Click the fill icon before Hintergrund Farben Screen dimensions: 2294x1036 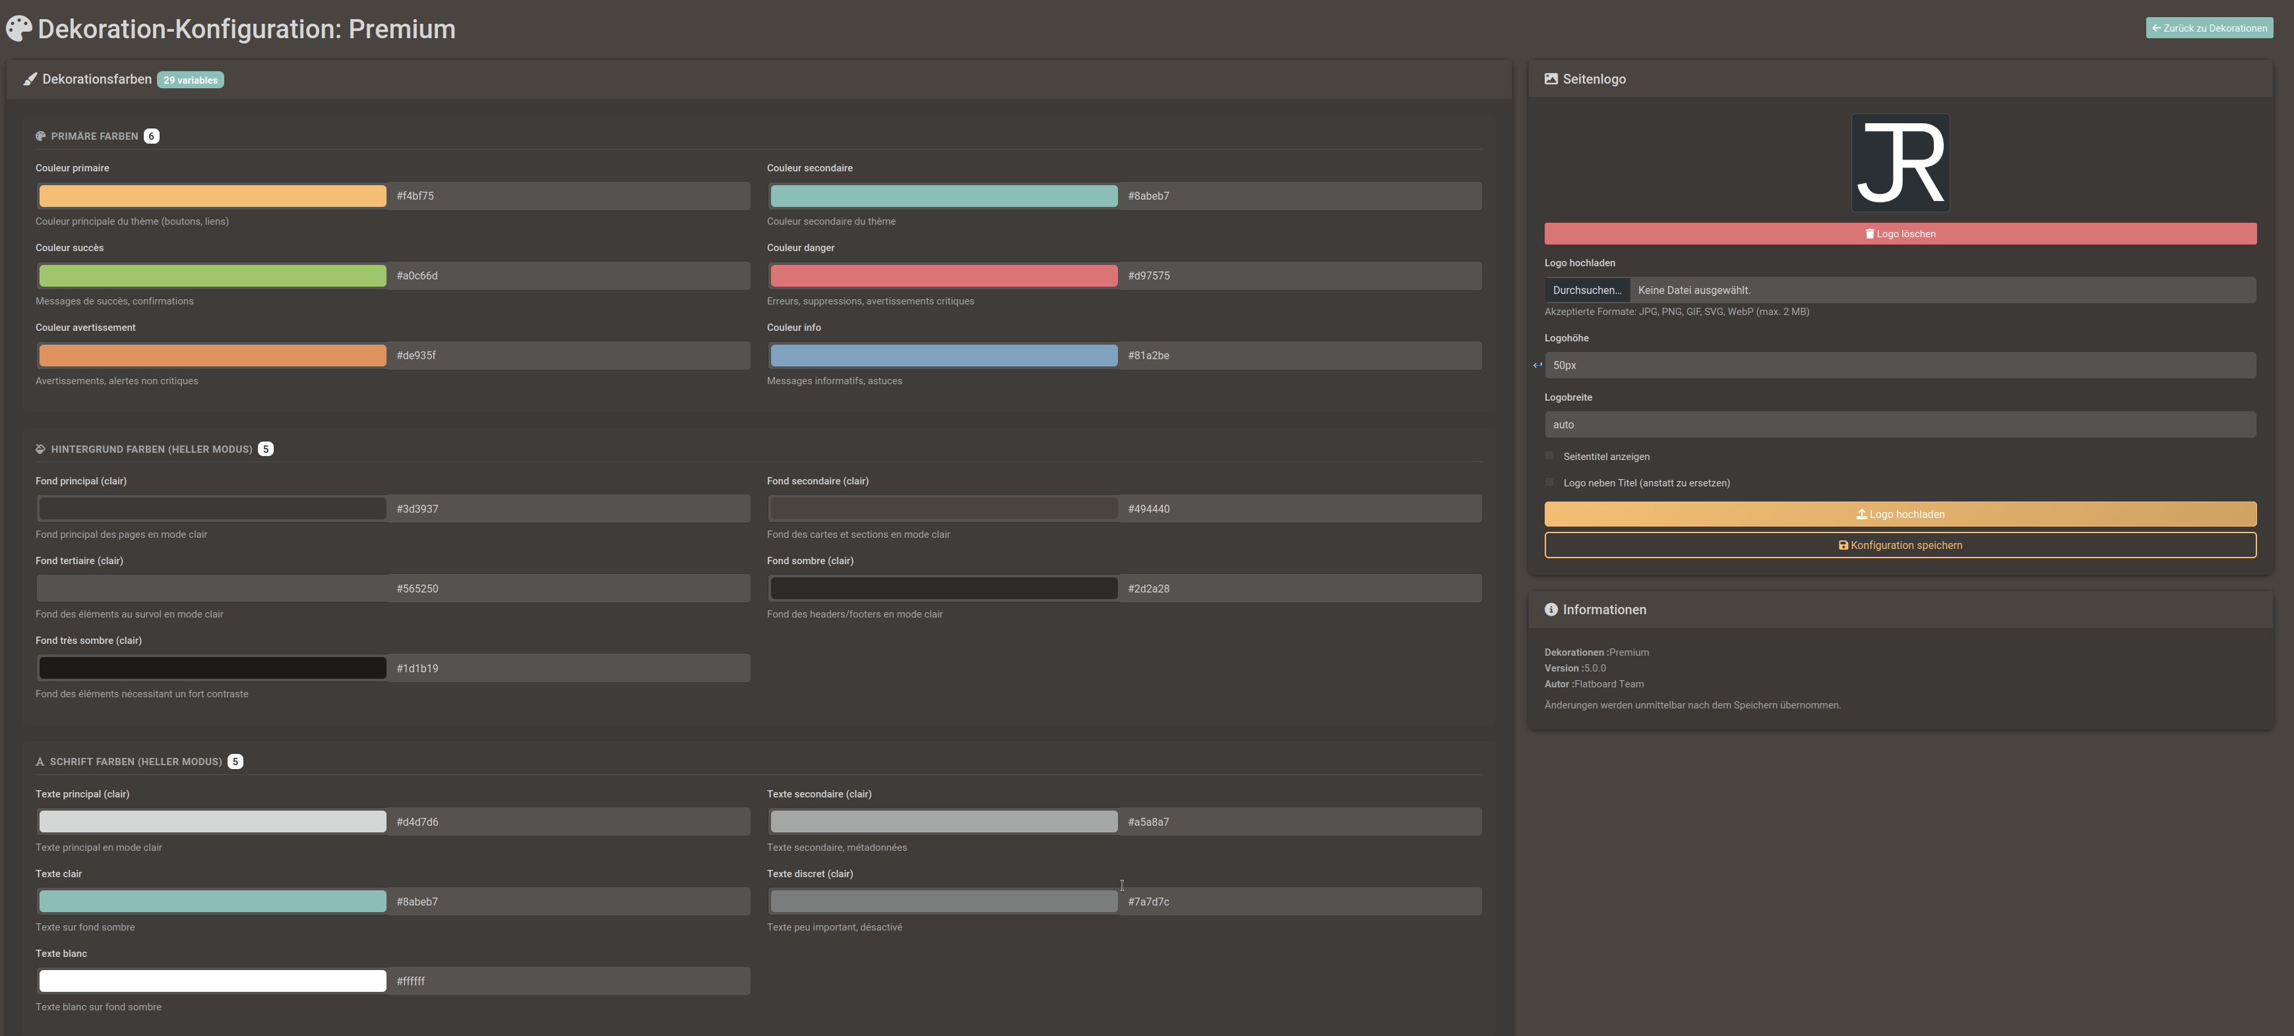[x=40, y=449]
